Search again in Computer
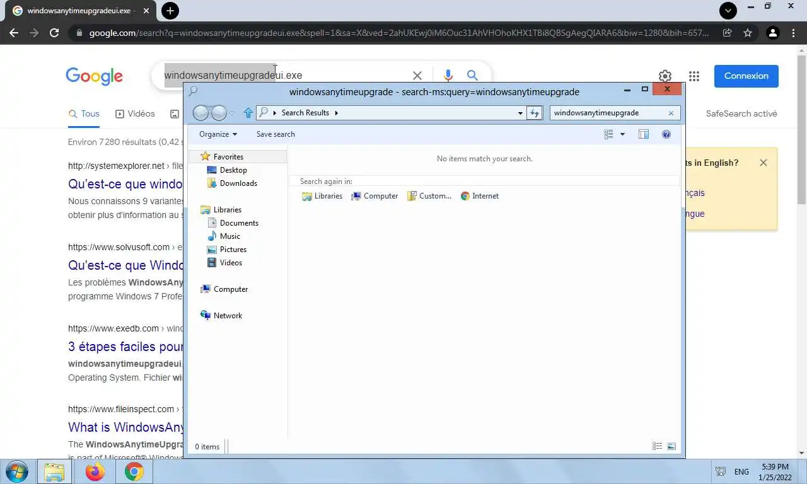807x484 pixels. (374, 196)
